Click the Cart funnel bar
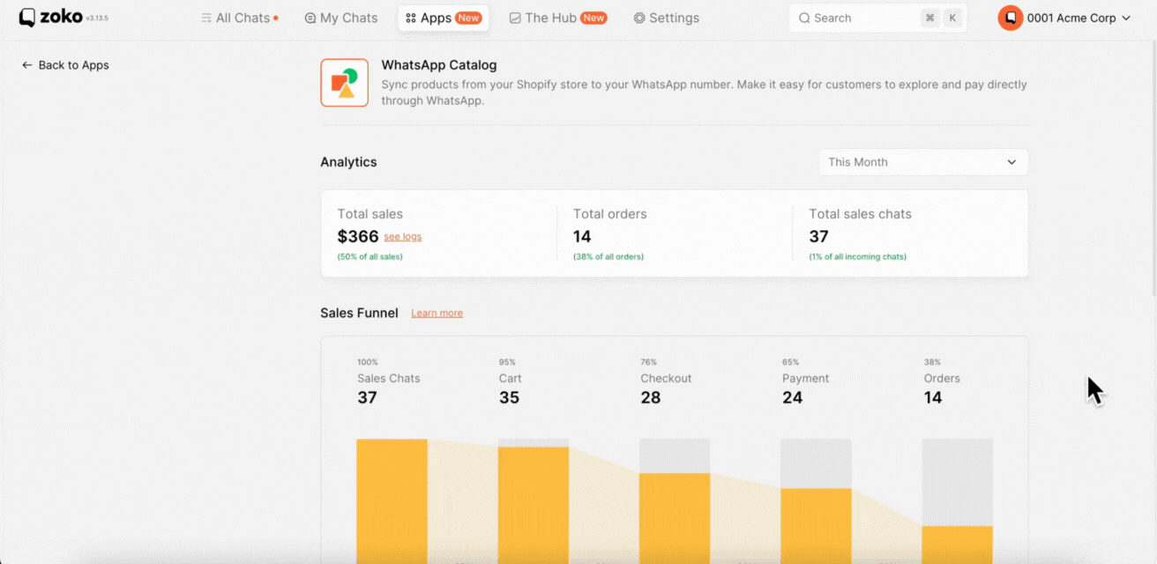 [534, 504]
